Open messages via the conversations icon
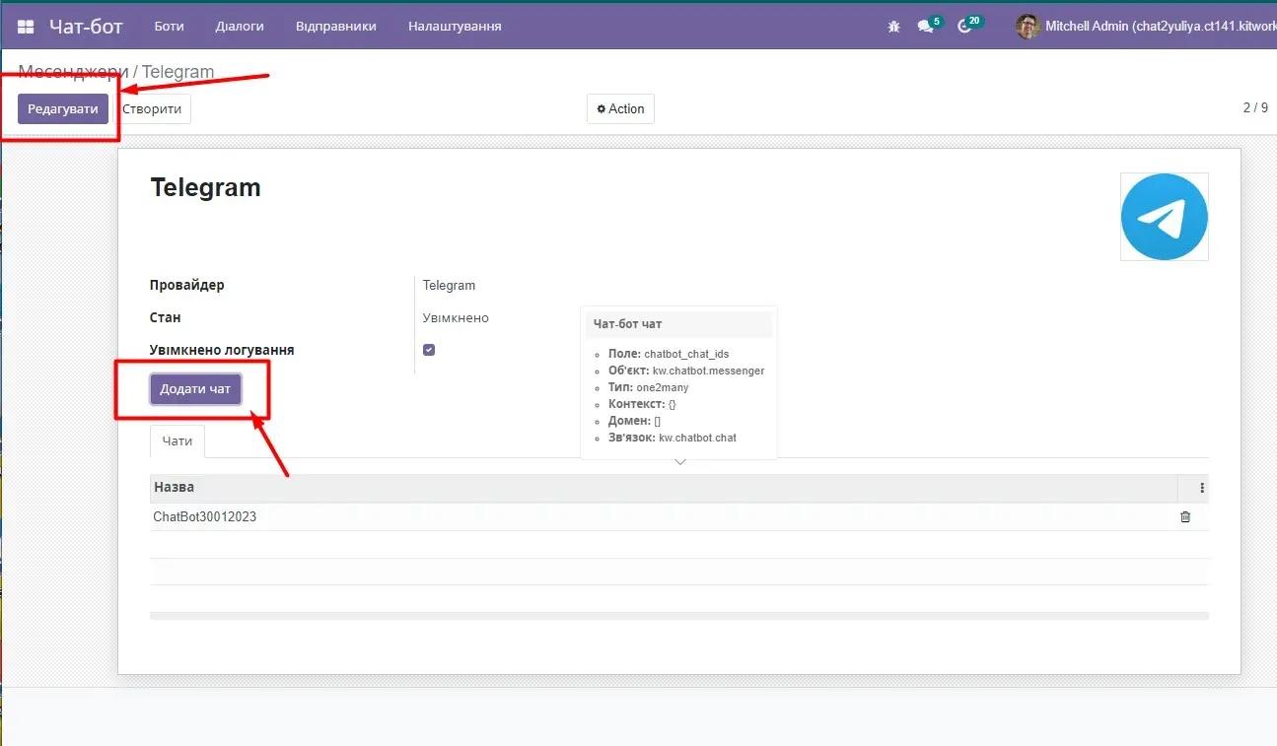The width and height of the screenshot is (1277, 746). tap(924, 27)
